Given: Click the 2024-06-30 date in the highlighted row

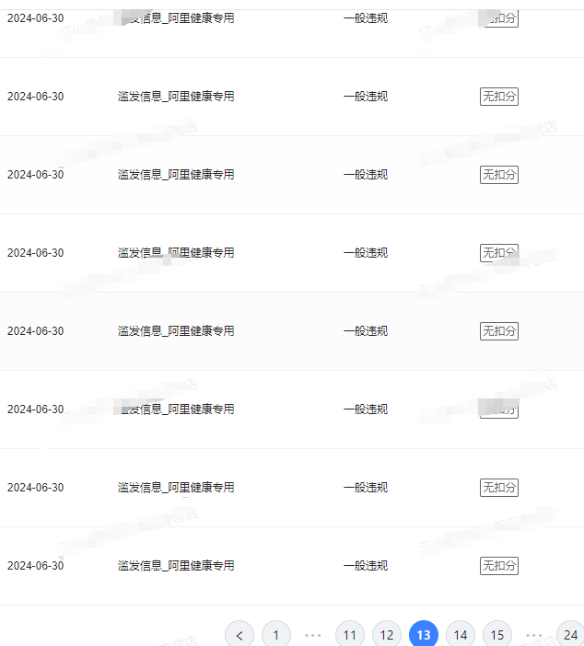Looking at the screenshot, I should pyautogui.click(x=36, y=331).
